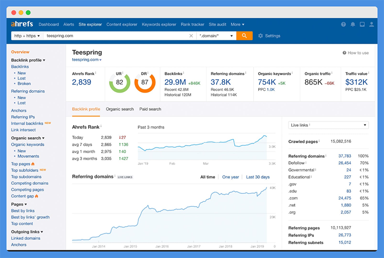This screenshot has width=384, height=258.
Task: Open Best by links
Action: coord(23,211)
